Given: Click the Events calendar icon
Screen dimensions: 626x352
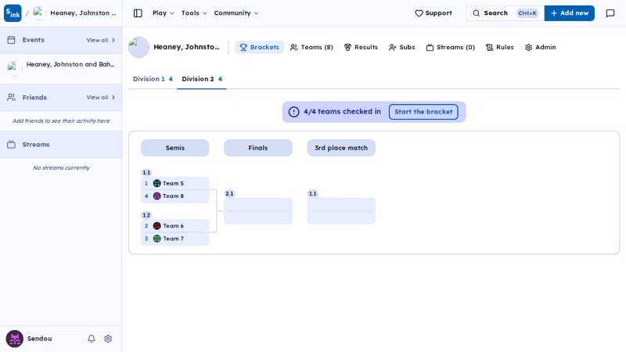Looking at the screenshot, I should 11,40.
